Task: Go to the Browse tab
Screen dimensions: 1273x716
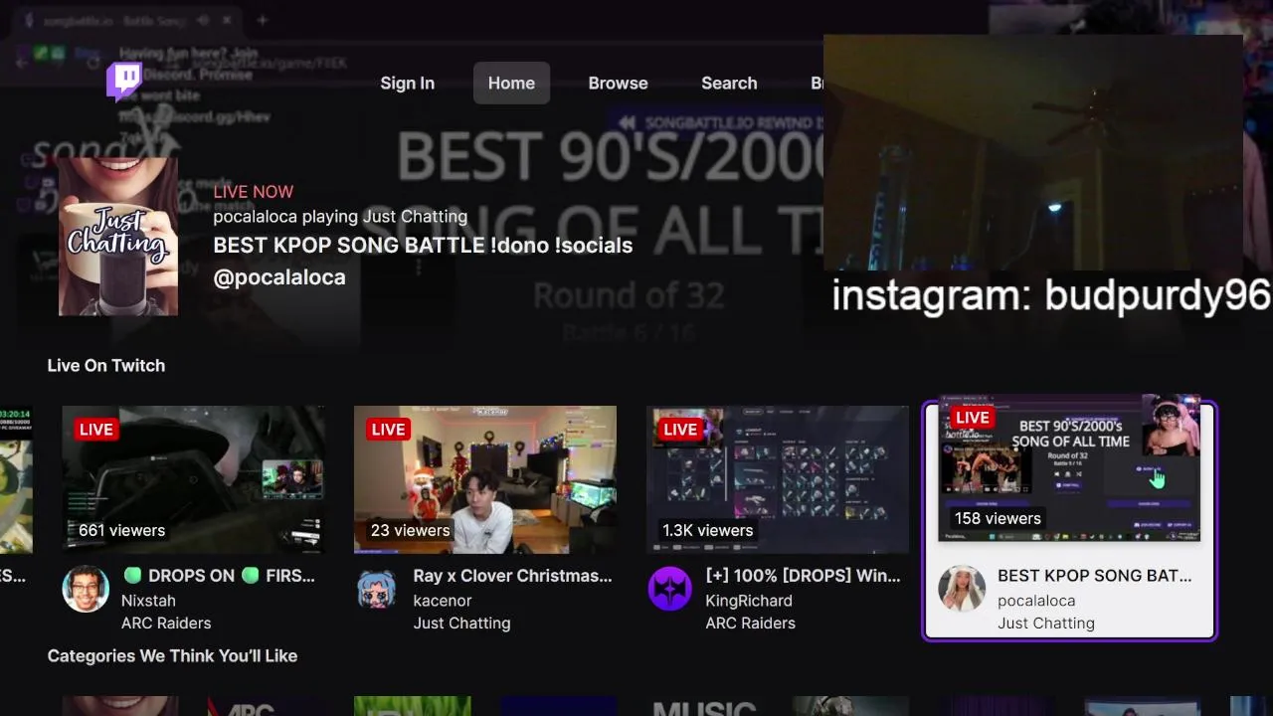Action: [618, 84]
